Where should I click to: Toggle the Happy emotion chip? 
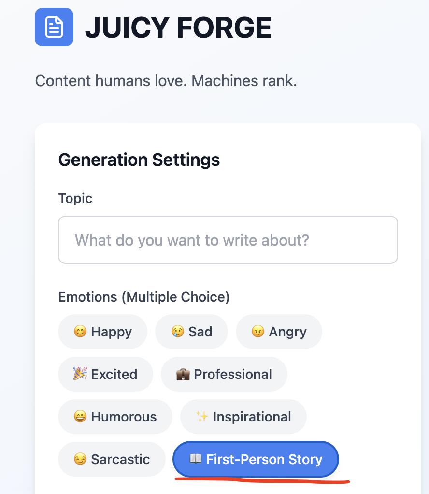click(x=102, y=332)
